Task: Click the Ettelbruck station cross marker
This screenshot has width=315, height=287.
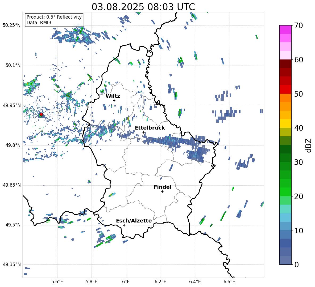Action: 143,132
